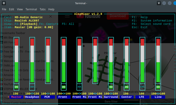Click the LFE volume bar
Screen dimensions: 176x105
[x=142, y=60]
